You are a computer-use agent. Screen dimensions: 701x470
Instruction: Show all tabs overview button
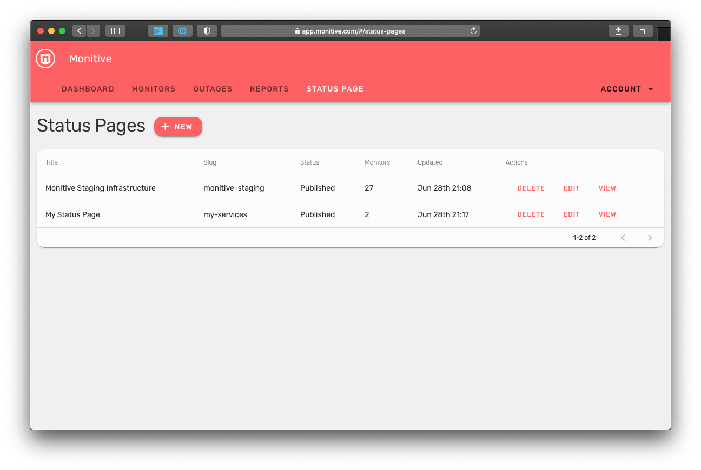pos(643,31)
